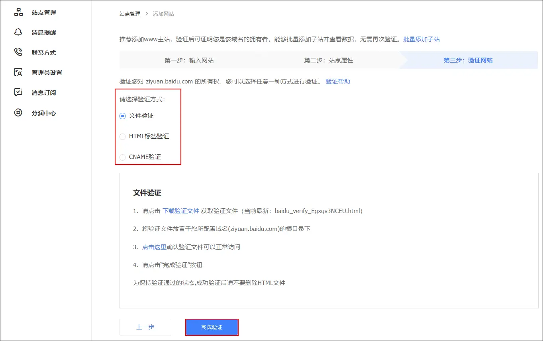Click the 站点管理 sitemap icon in sidebar
543x341 pixels.
(x=18, y=12)
